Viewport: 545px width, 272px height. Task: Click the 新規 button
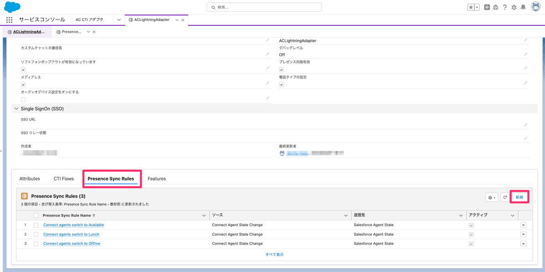(x=519, y=198)
